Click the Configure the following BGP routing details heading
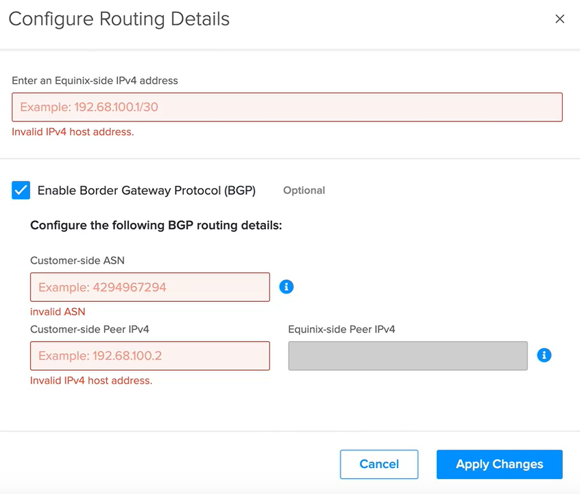The image size is (580, 494). point(156,225)
